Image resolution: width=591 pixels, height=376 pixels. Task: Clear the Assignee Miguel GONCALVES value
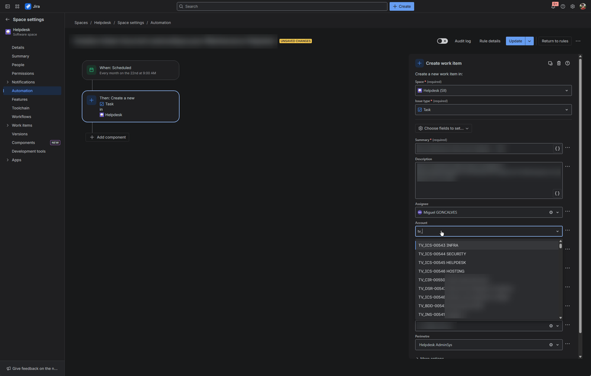551,213
